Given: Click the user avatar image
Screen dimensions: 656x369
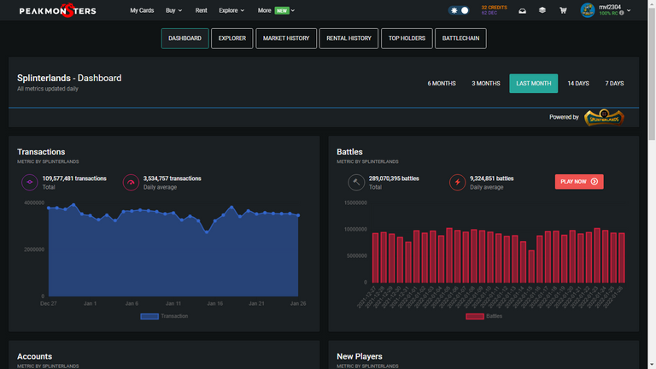Looking at the screenshot, I should click(x=588, y=10).
